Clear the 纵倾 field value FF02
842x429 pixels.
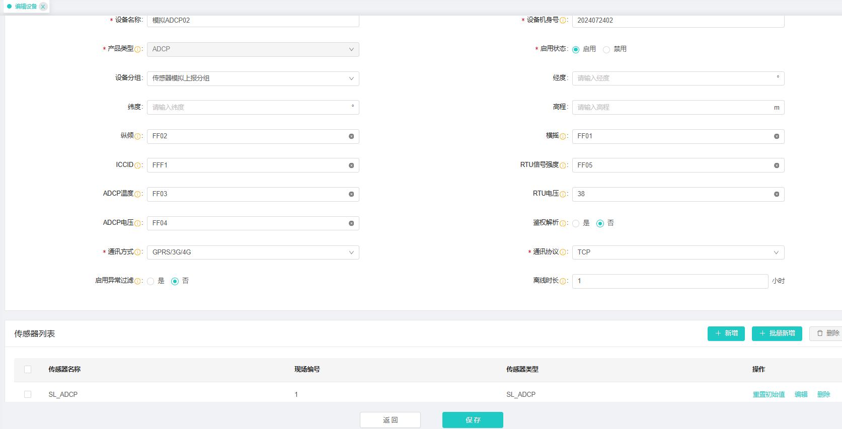tap(351, 136)
